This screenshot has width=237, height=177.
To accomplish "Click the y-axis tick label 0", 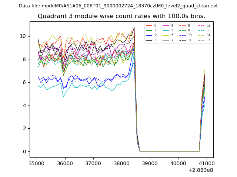I will (24, 152).
